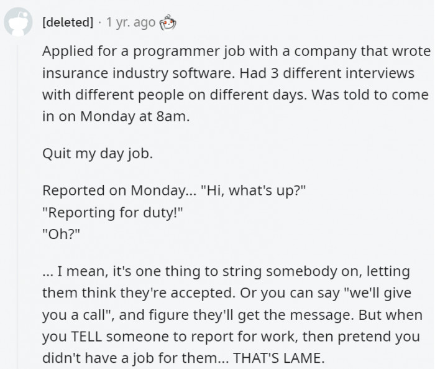Click the "1 yr. ago" timestamp
The height and width of the screenshot is (369, 435).
click(131, 23)
